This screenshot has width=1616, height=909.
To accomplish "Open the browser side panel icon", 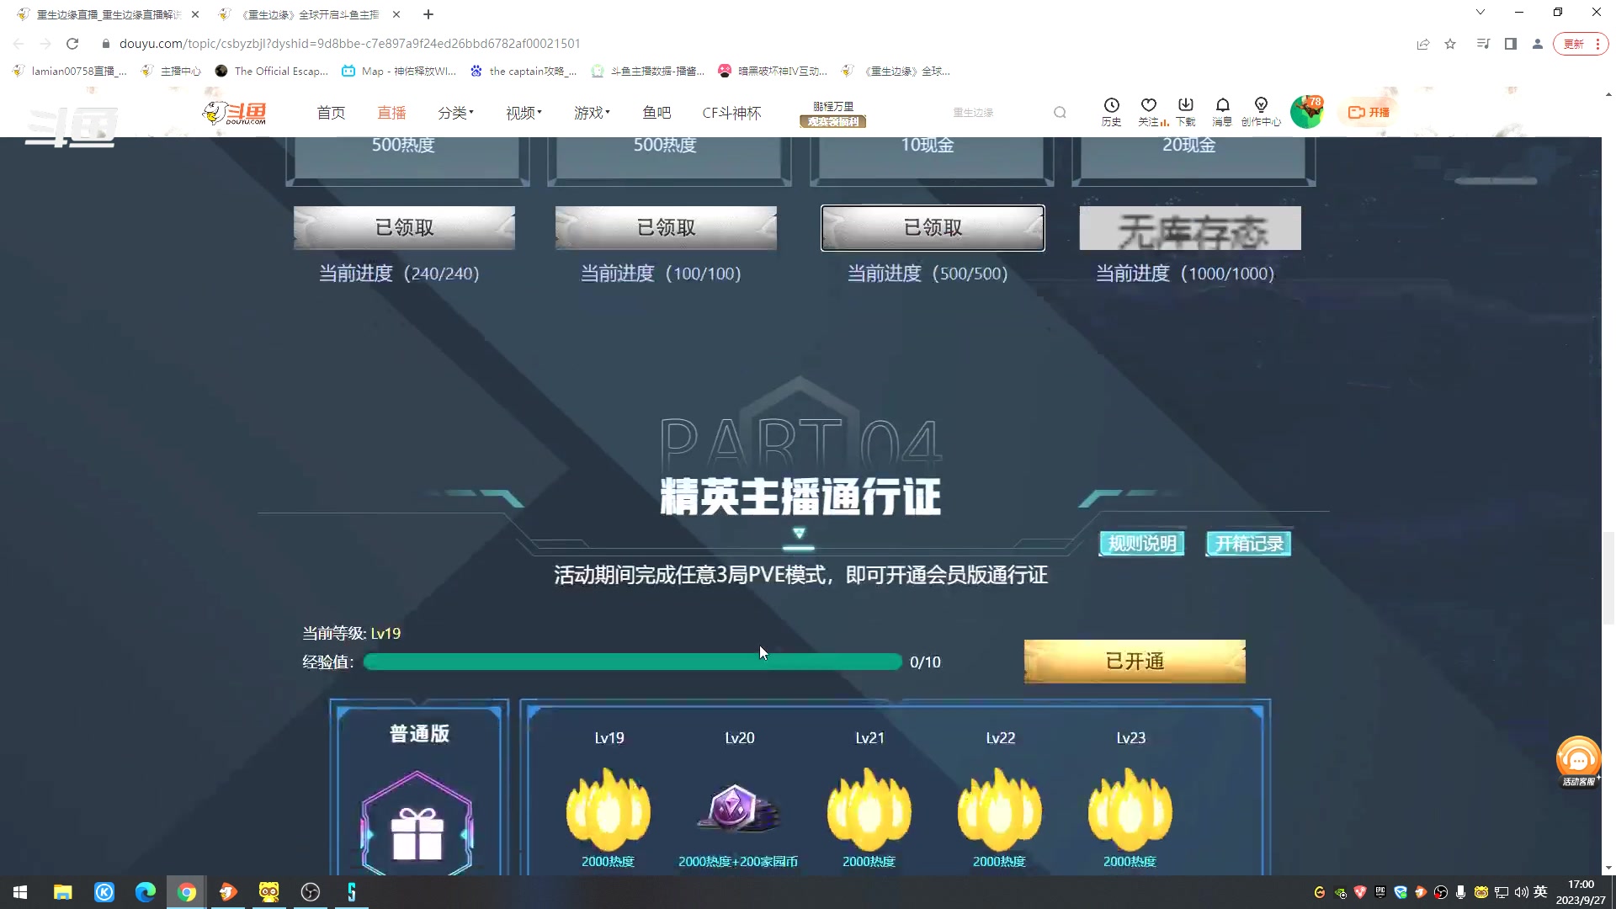I will pyautogui.click(x=1511, y=44).
